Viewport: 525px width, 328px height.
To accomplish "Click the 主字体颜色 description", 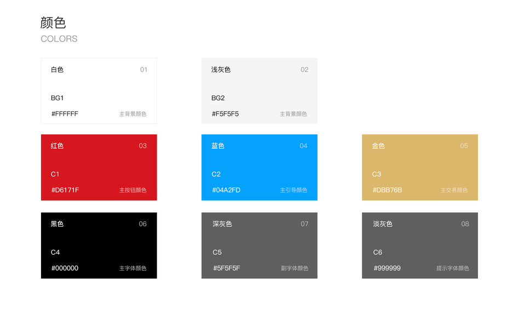I will click(x=133, y=268).
